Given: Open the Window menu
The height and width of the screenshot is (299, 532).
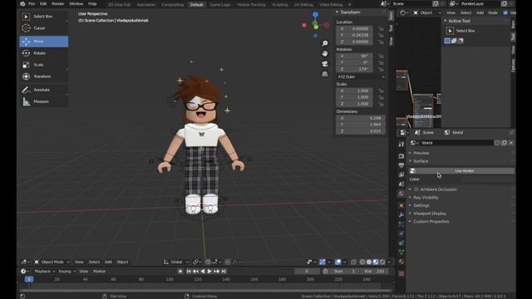Looking at the screenshot, I should pos(76,3).
